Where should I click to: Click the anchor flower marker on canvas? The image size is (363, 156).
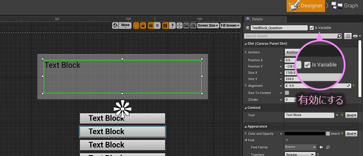point(122,109)
